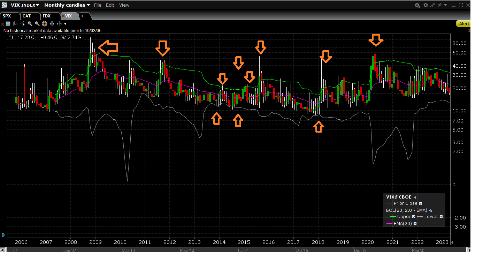The width and height of the screenshot is (483, 276).
Task: Click the 80.00 price axis label
Action: (x=459, y=43)
